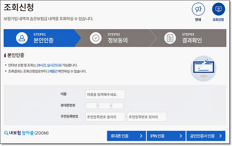
Task: Focus the 이름 name input field
Action: coord(105,94)
